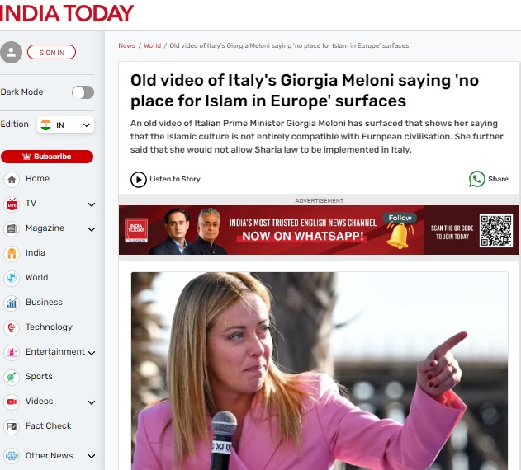Click the red Subscribe button
The height and width of the screenshot is (470, 521).
47,157
